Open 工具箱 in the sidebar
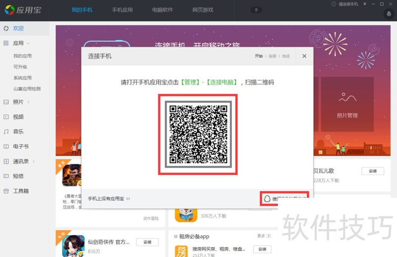Image resolution: width=397 pixels, height=257 pixels. (x=21, y=191)
